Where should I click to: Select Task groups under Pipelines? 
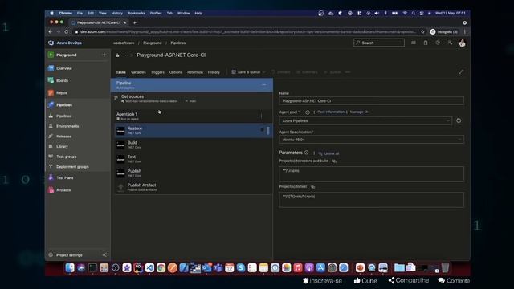click(66, 157)
